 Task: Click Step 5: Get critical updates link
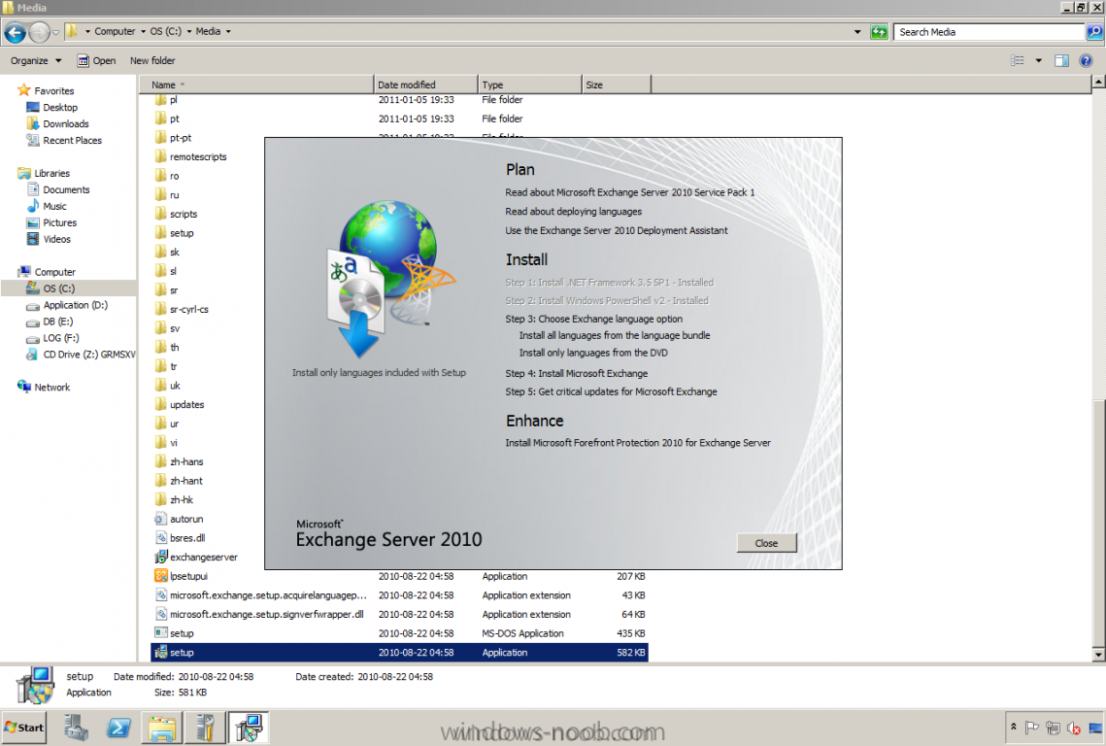pyautogui.click(x=611, y=391)
